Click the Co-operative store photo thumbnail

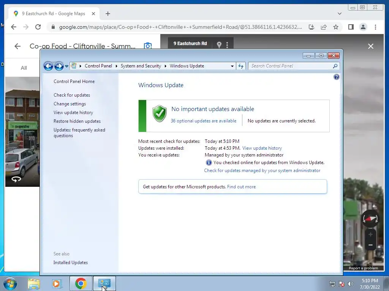pos(22,132)
